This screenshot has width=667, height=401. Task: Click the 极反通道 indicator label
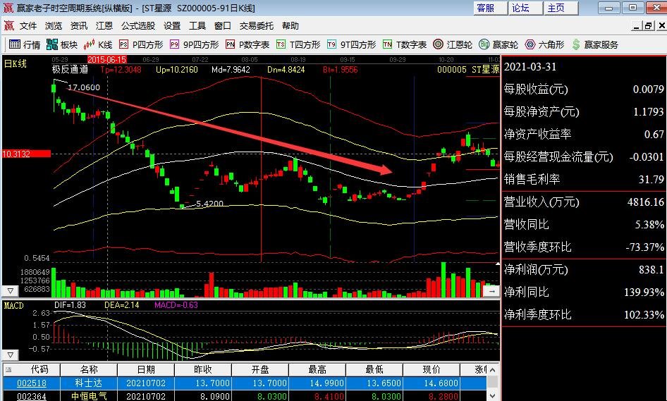[x=71, y=69]
